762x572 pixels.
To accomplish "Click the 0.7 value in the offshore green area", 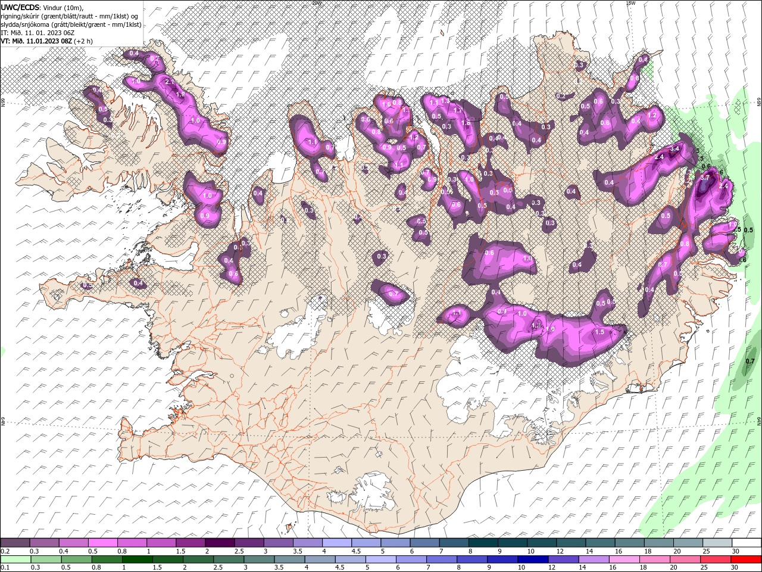I will click(x=750, y=361).
